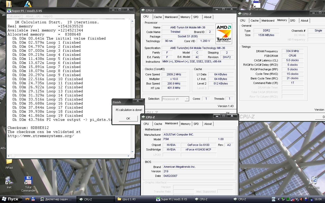Click the BIOS Date value 04/02/2007
Viewport: 325px width, 203px height.
click(x=198, y=176)
